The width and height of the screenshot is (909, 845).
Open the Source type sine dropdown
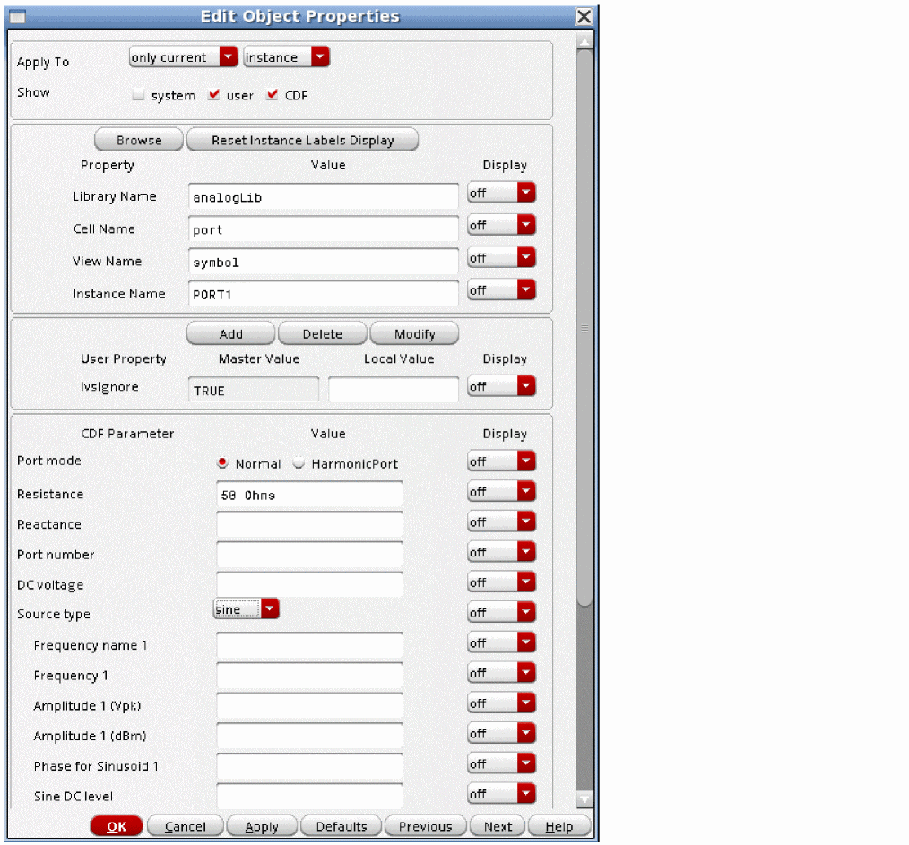247,609
